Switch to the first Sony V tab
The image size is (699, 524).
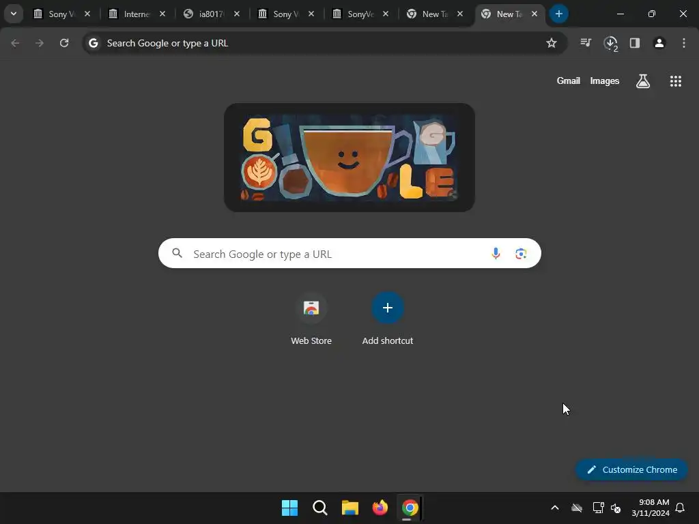point(62,14)
